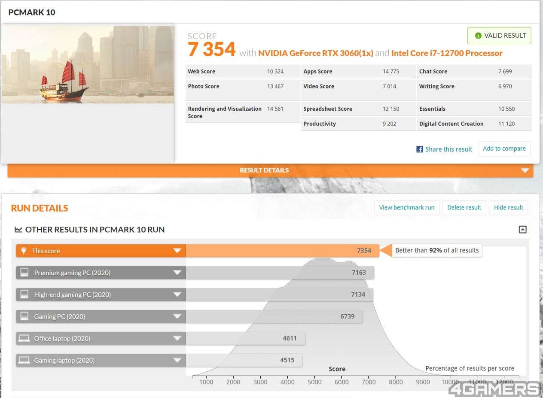Click the laptop icon for Gaming laptop
543x398 pixels.
click(24, 360)
